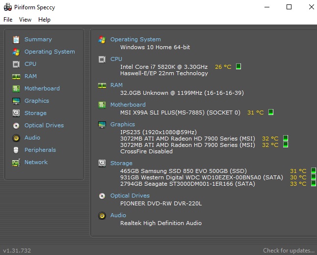Go to the Operating System section in sidebar
Viewport: 317px width, 255px height.
(x=50, y=52)
